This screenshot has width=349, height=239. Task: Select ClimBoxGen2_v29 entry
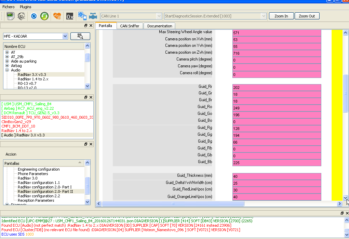[16, 122]
